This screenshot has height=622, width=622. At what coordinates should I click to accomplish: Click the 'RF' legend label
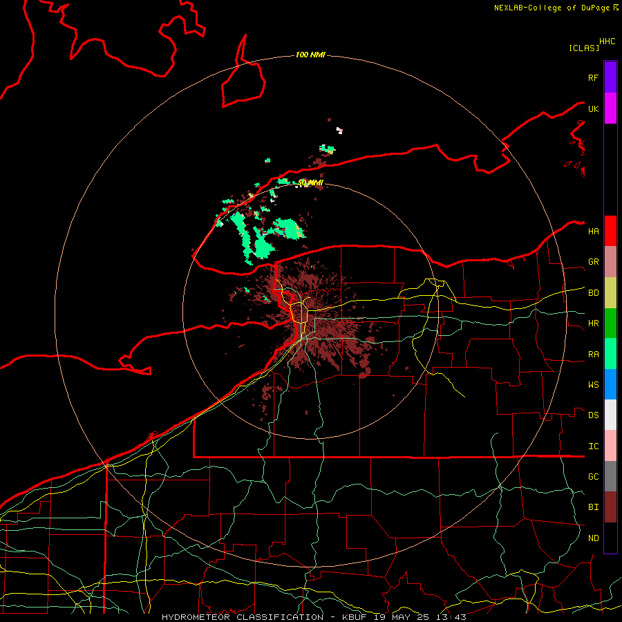pos(593,77)
